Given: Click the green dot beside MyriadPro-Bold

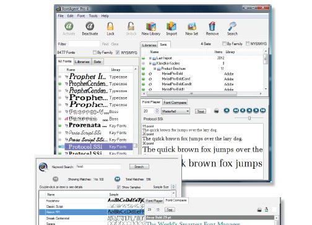Looking at the screenshot, I should pos(144,74).
